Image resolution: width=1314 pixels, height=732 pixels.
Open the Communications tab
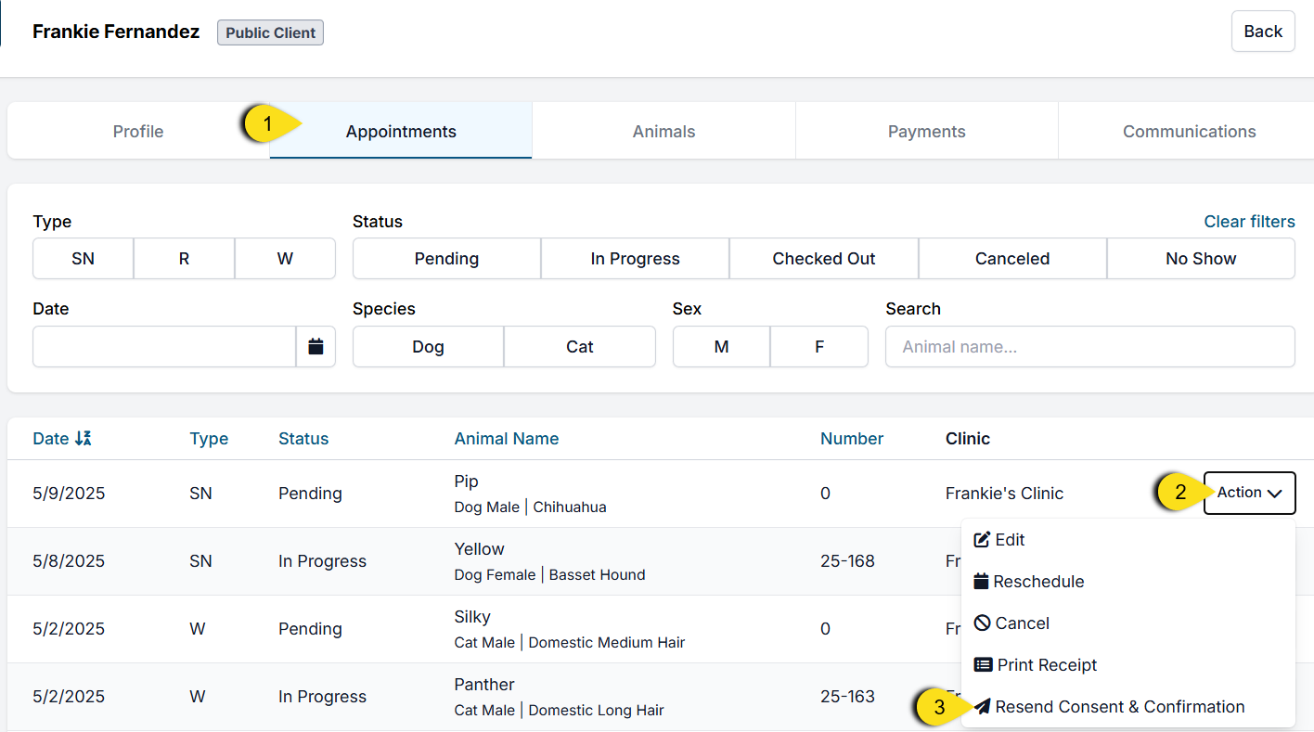1189,132
